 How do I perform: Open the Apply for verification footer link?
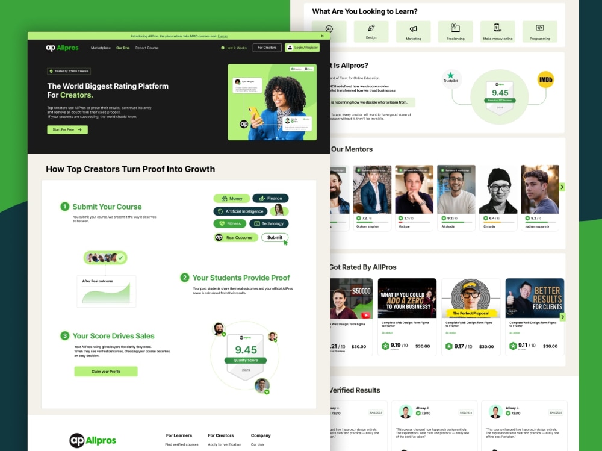[225, 444]
